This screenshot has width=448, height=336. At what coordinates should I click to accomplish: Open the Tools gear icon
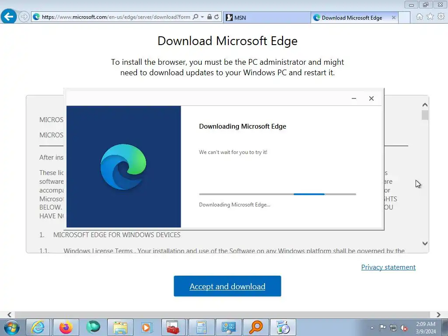pos(441,17)
